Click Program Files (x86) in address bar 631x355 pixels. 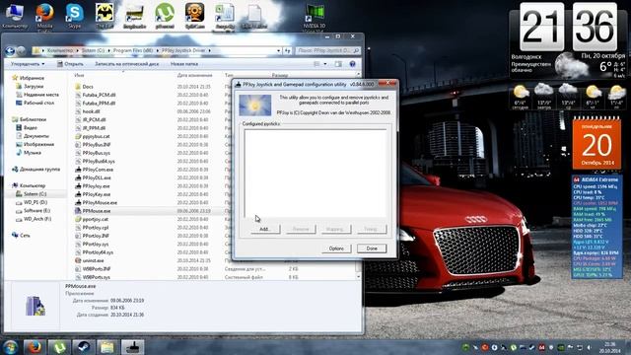[x=133, y=50]
